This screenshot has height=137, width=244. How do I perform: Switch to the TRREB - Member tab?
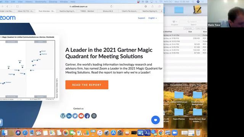[x=87, y=11]
